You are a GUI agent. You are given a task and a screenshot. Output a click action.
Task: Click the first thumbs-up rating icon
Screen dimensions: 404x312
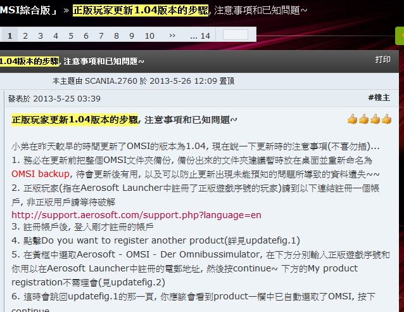pyautogui.click(x=352, y=119)
